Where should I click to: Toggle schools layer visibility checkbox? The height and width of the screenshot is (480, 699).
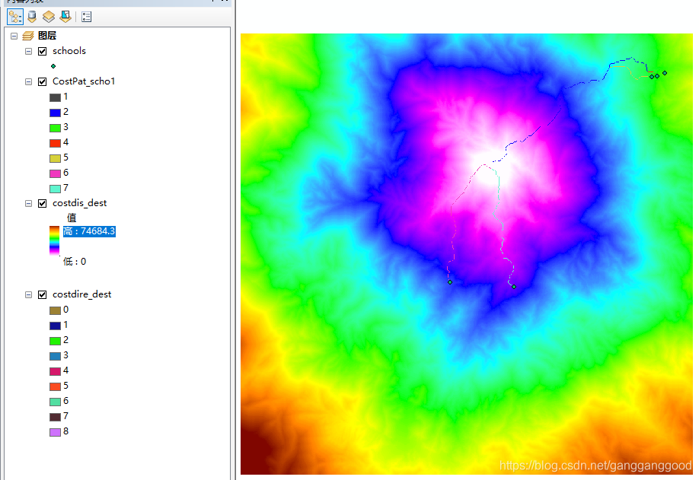[x=43, y=51]
